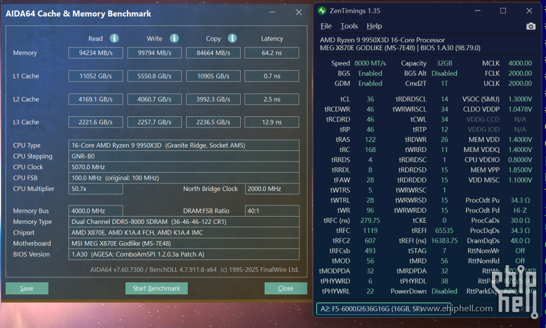The image size is (546, 328).
Task: Click the MEG X870E GODLIKE BIOS line
Action: pyautogui.click(x=400, y=48)
